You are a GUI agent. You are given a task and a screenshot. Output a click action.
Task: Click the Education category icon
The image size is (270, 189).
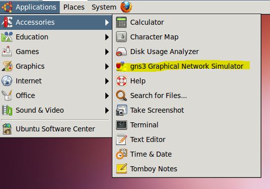click(7, 37)
